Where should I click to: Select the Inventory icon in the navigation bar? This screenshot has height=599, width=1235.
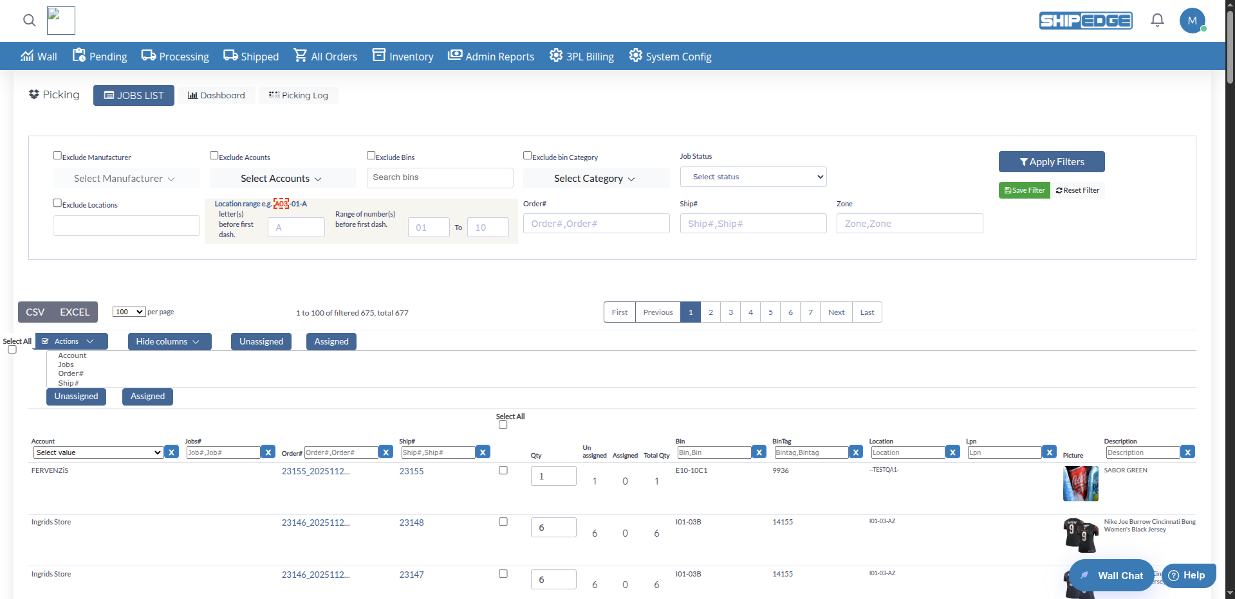[379, 56]
